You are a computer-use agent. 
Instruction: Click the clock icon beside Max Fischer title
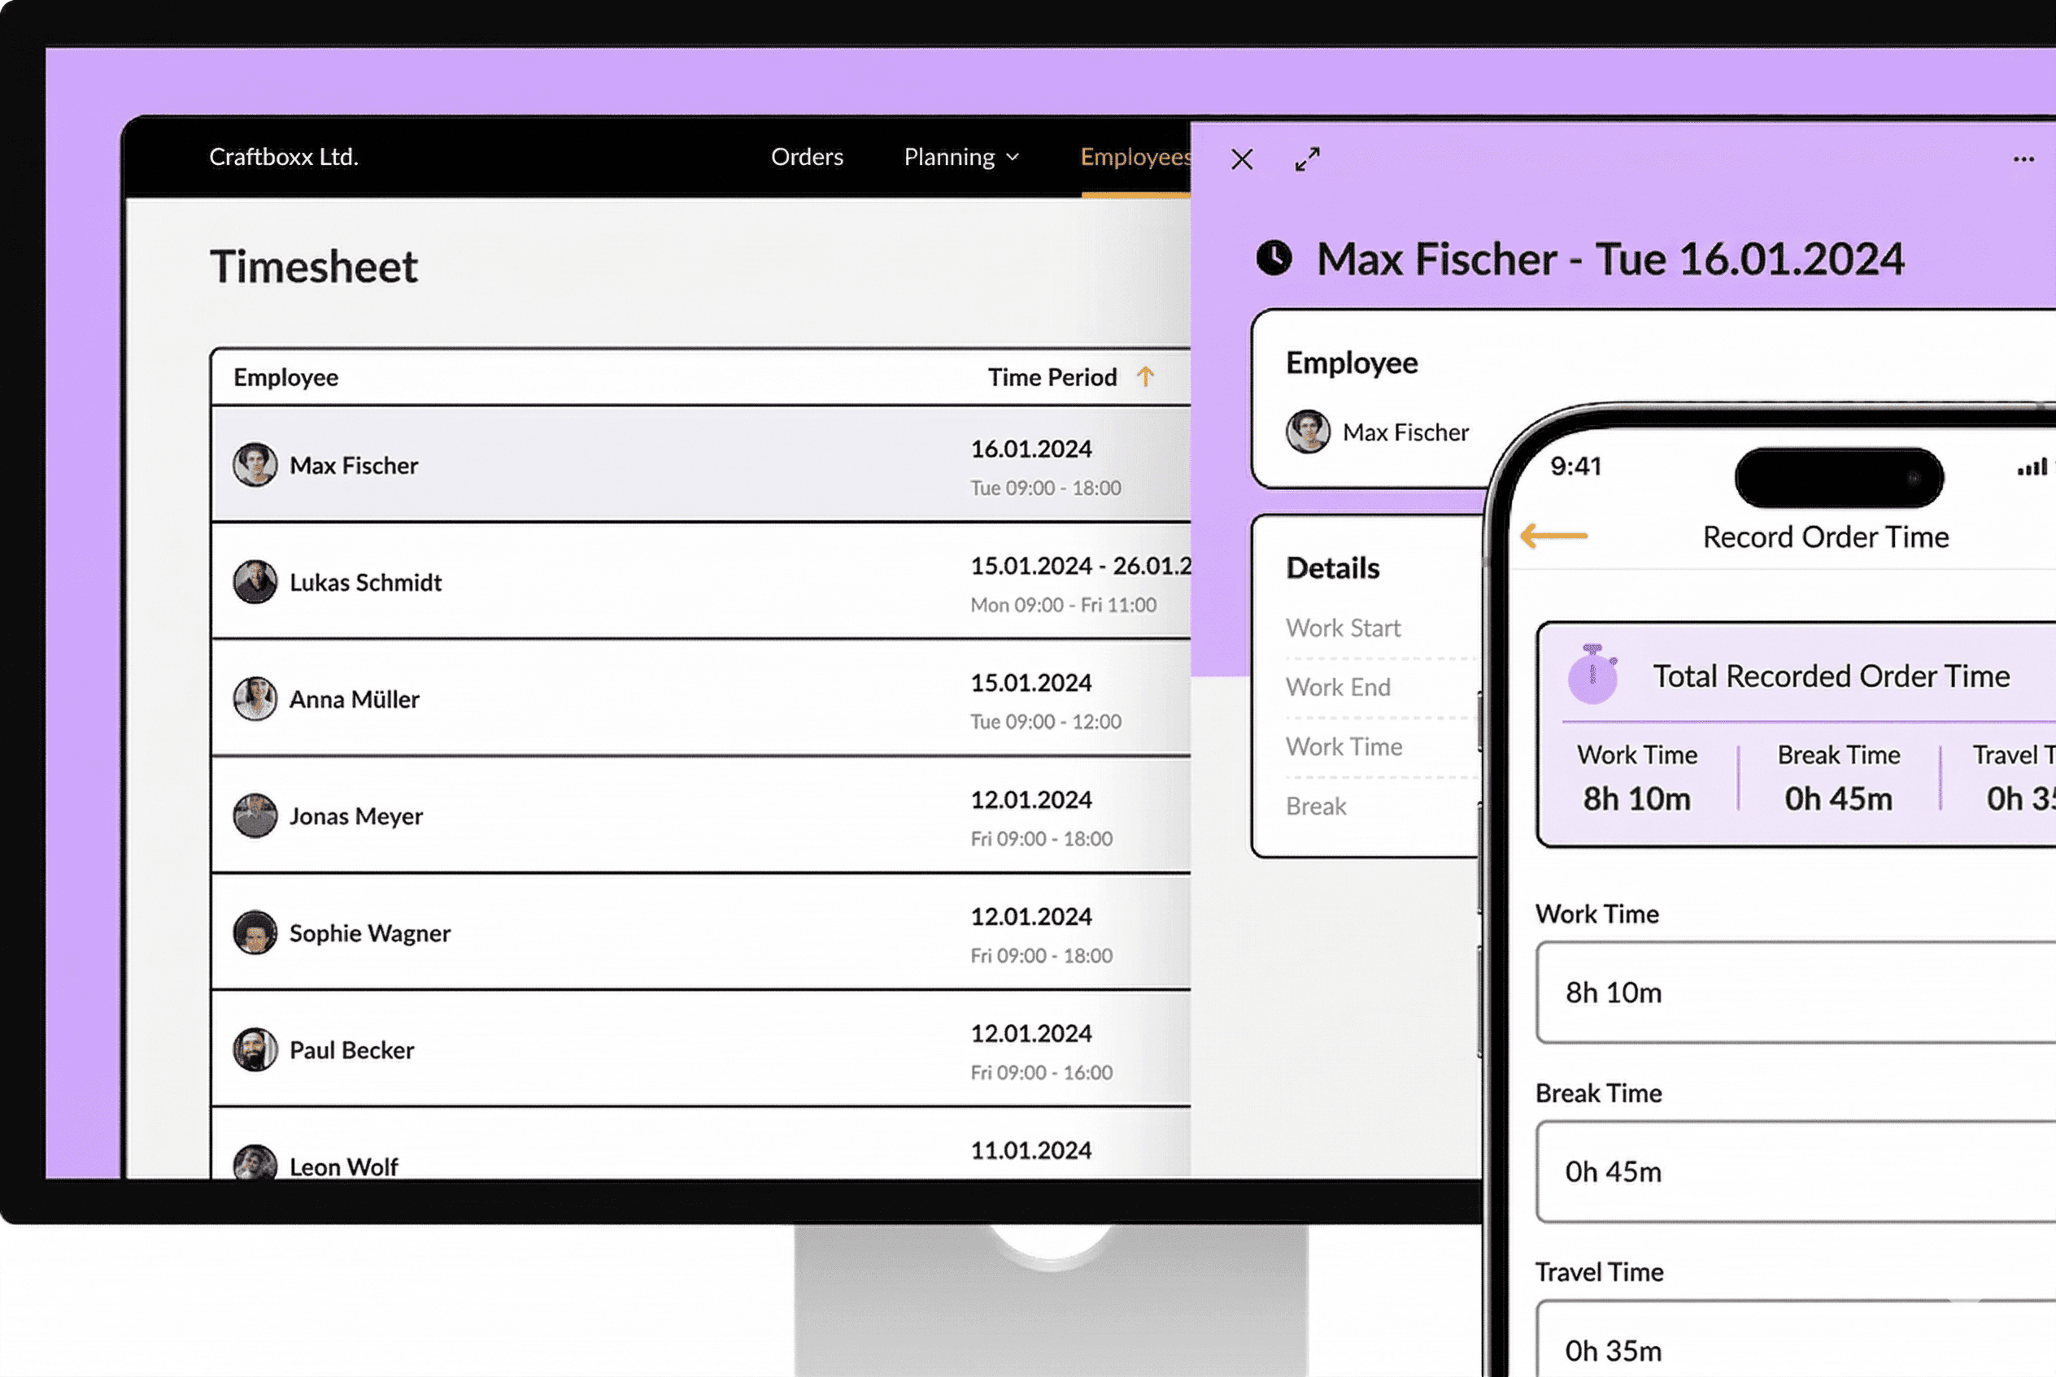(1274, 258)
